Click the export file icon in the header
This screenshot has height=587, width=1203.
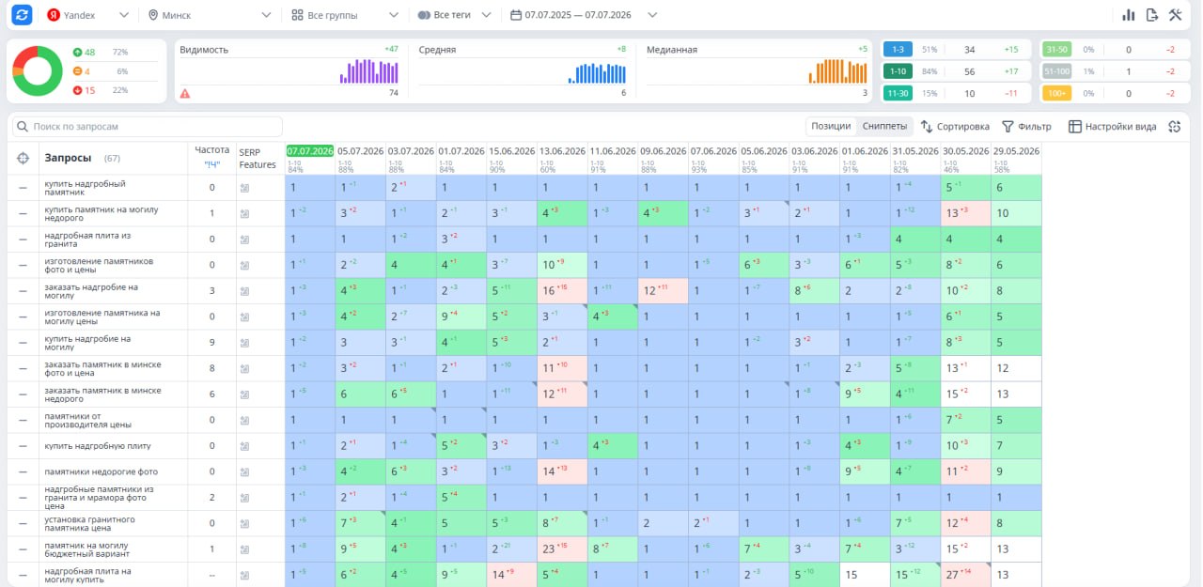point(1151,15)
